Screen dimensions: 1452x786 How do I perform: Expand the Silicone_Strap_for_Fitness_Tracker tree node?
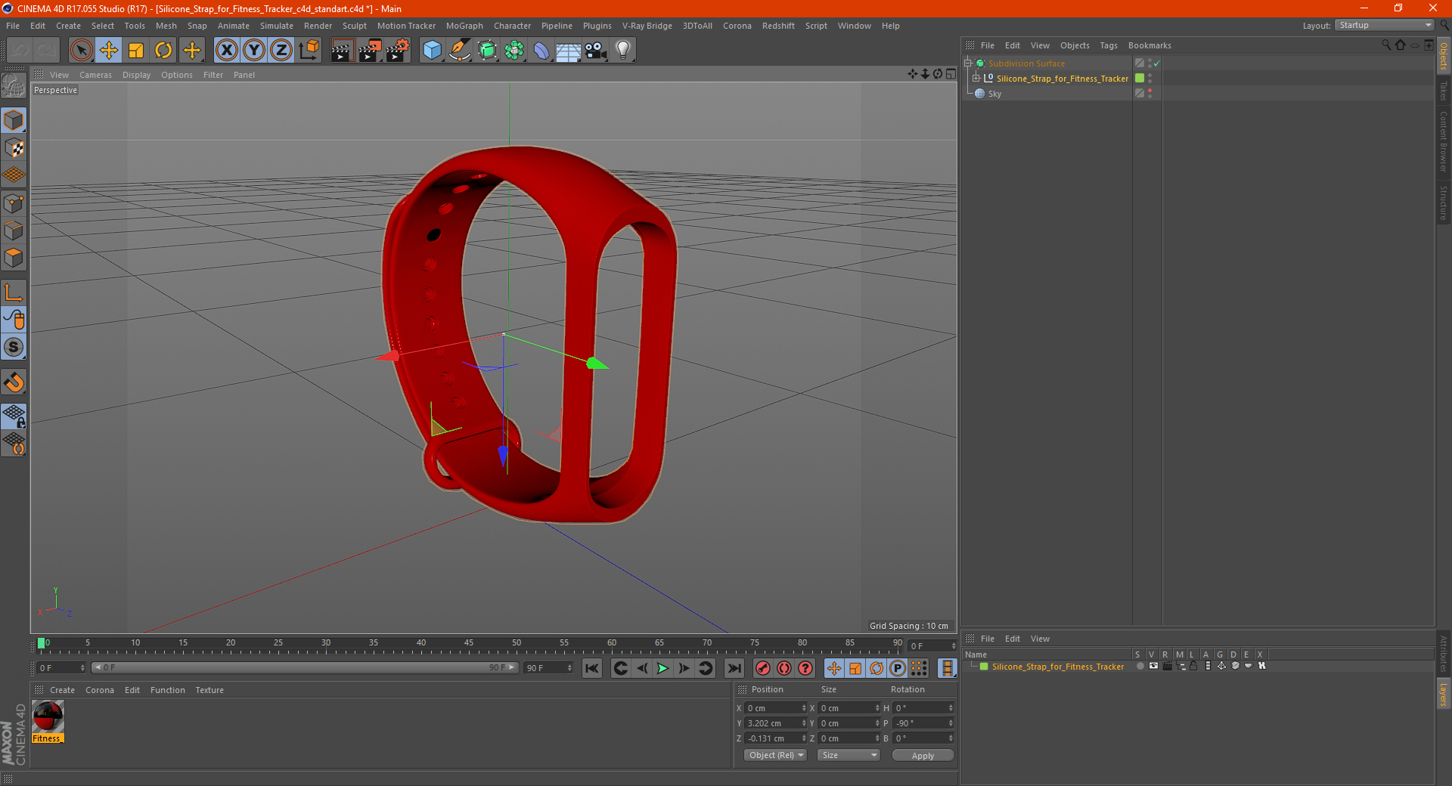click(976, 78)
